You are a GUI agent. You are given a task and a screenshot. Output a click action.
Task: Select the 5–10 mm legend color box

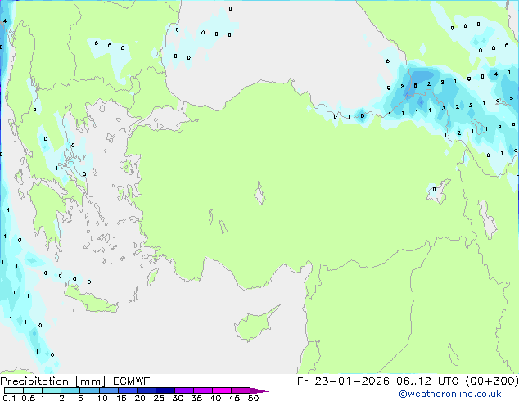point(89,390)
